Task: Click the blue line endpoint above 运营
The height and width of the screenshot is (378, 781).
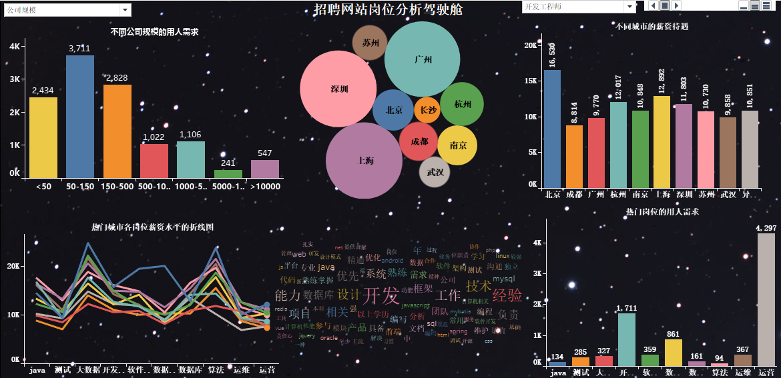Action: 266,305
